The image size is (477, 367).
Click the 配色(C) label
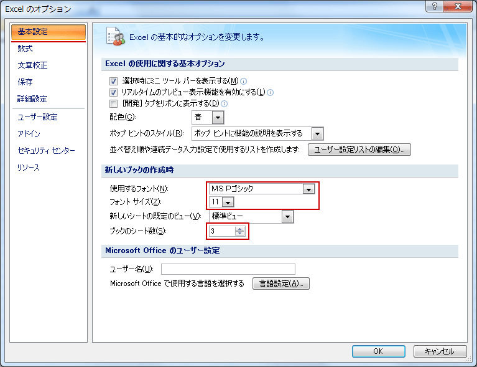point(123,117)
